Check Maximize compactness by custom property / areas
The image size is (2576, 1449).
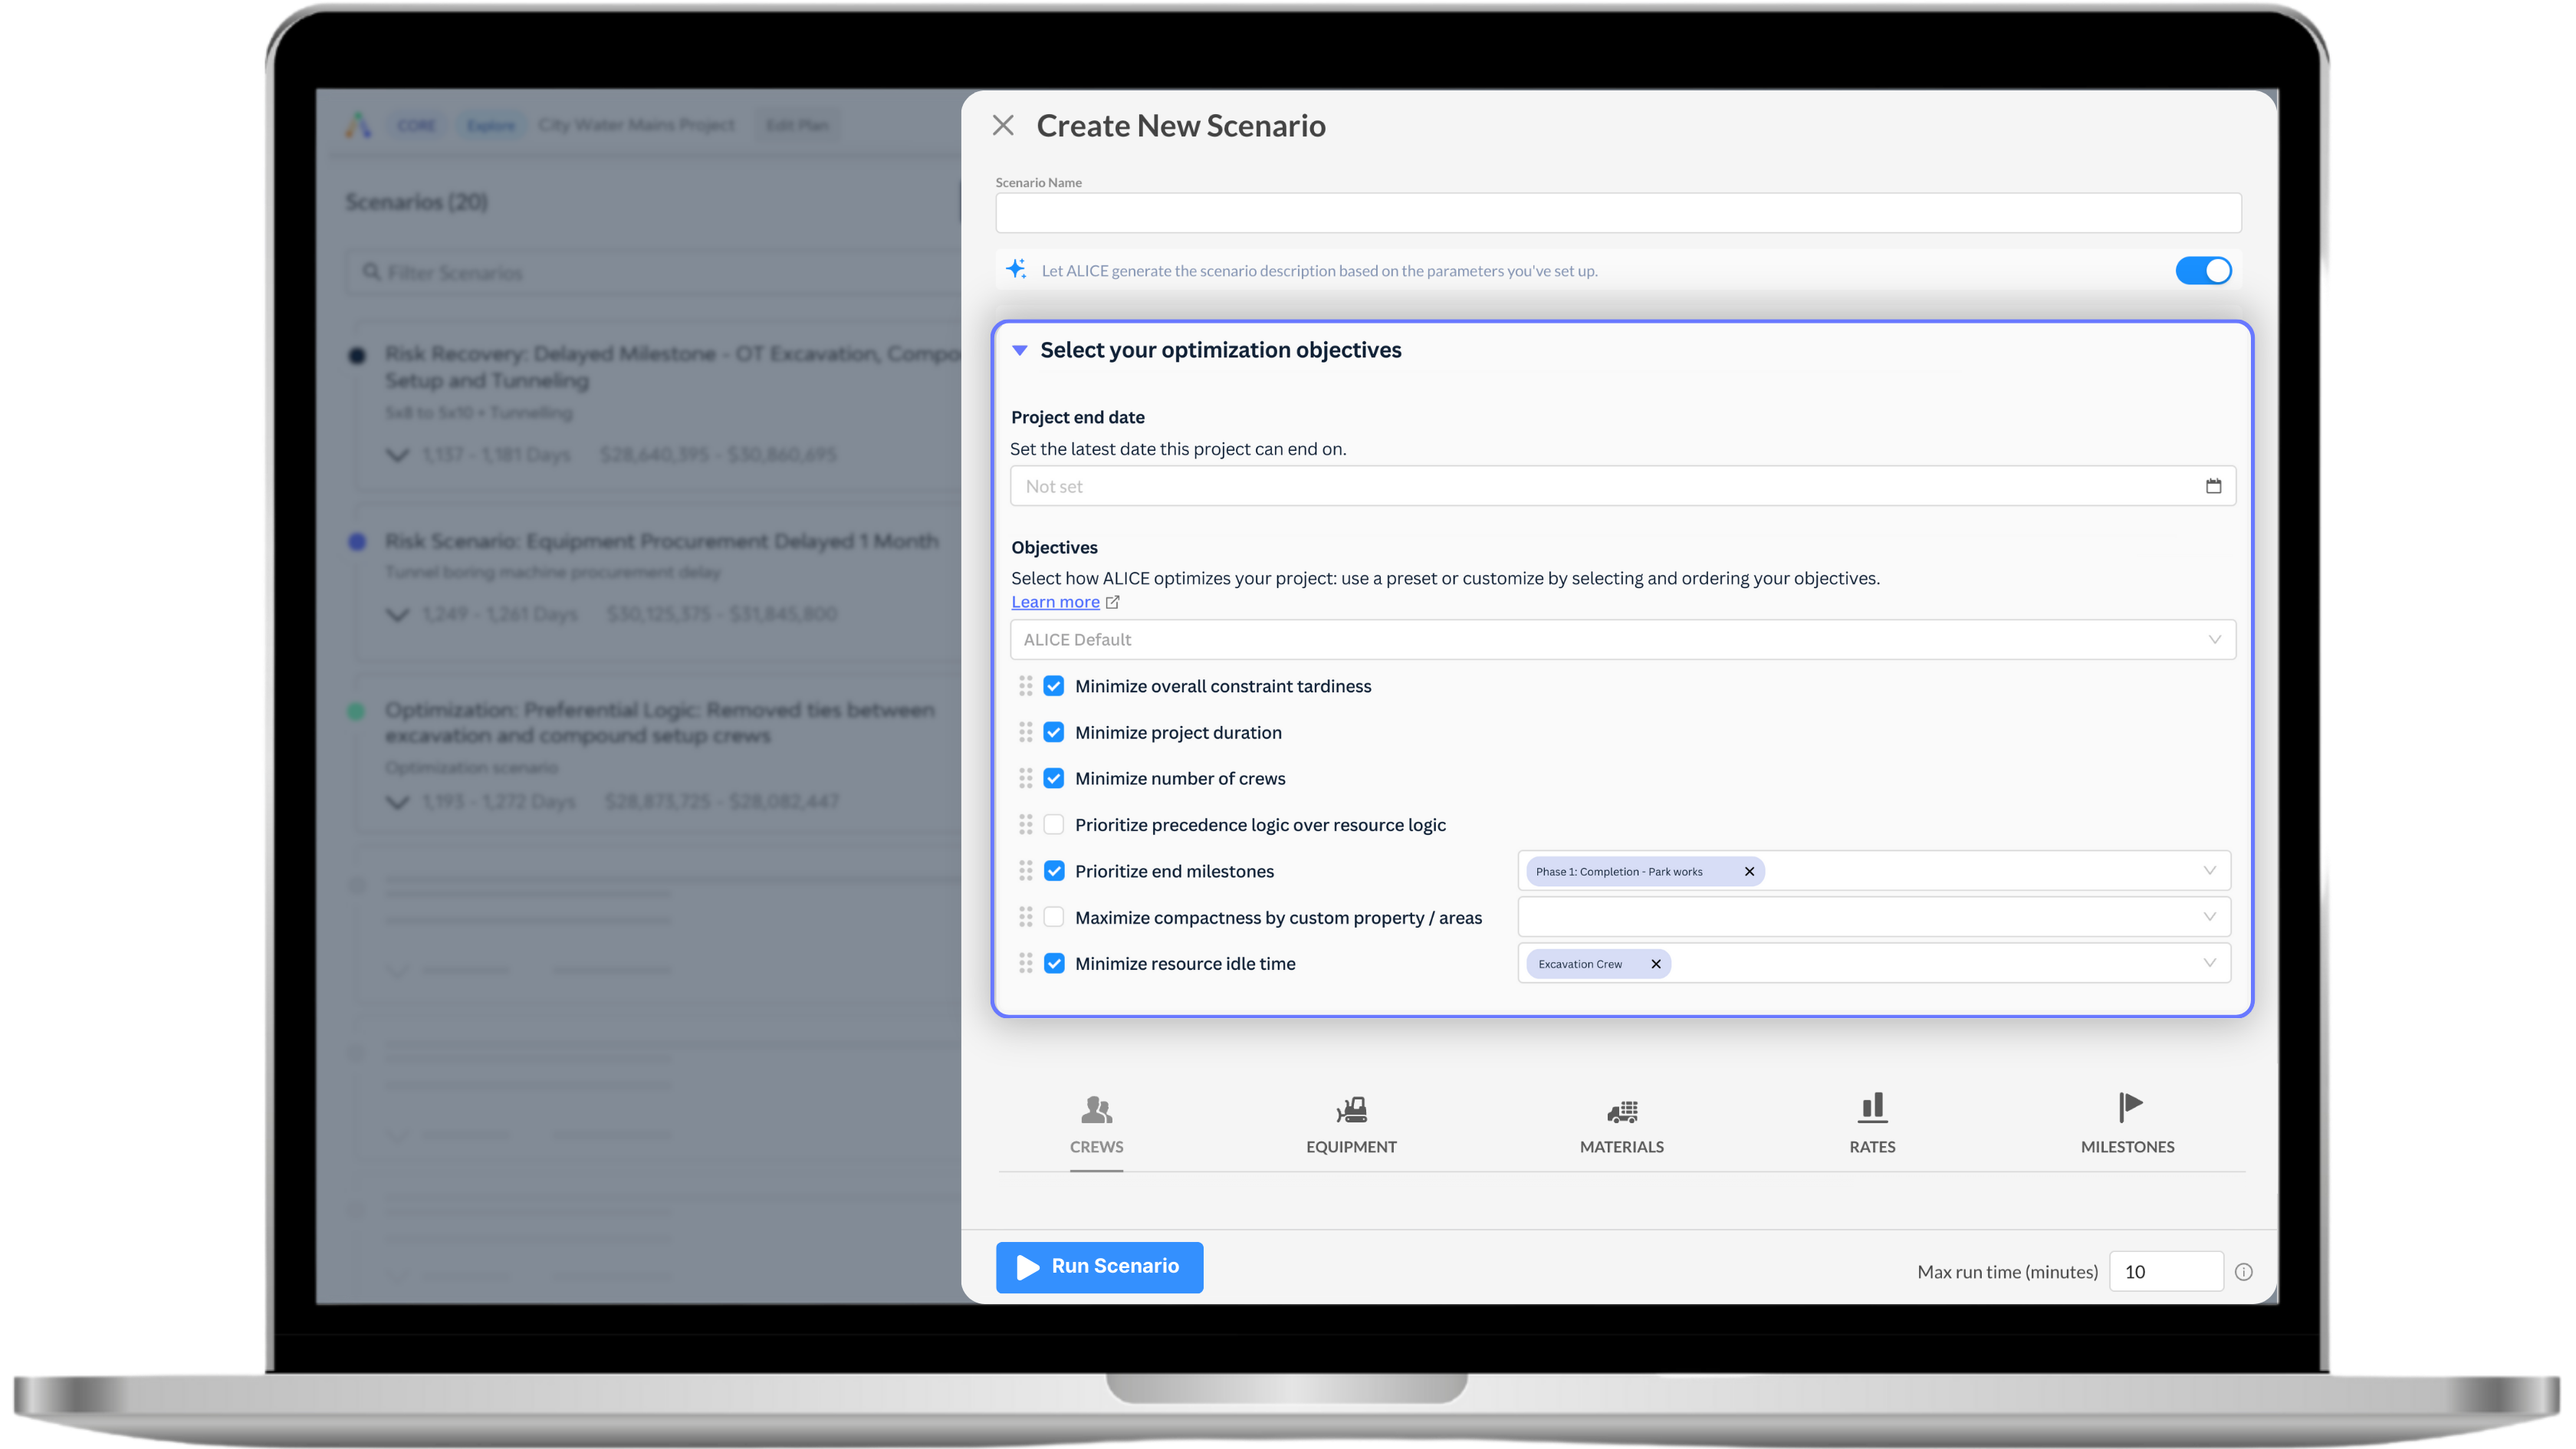(1053, 917)
